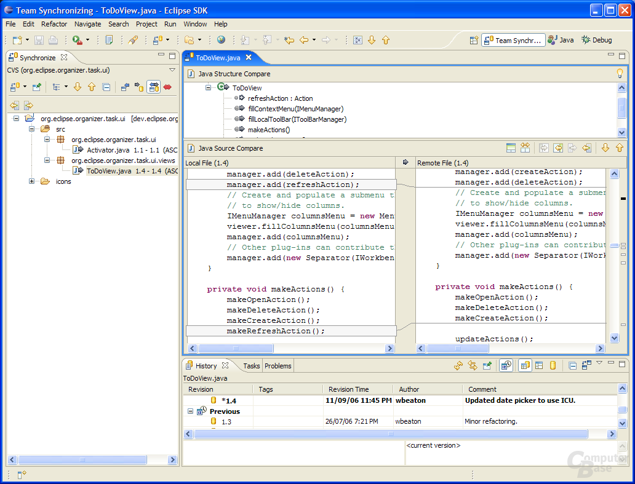The width and height of the screenshot is (635, 484).
Task: Click Collapse All in Synchronize view
Action: 106,87
